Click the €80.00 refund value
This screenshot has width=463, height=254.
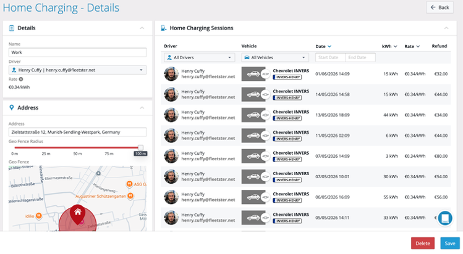(x=441, y=156)
